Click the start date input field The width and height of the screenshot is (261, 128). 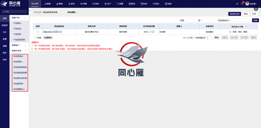pos(192,21)
